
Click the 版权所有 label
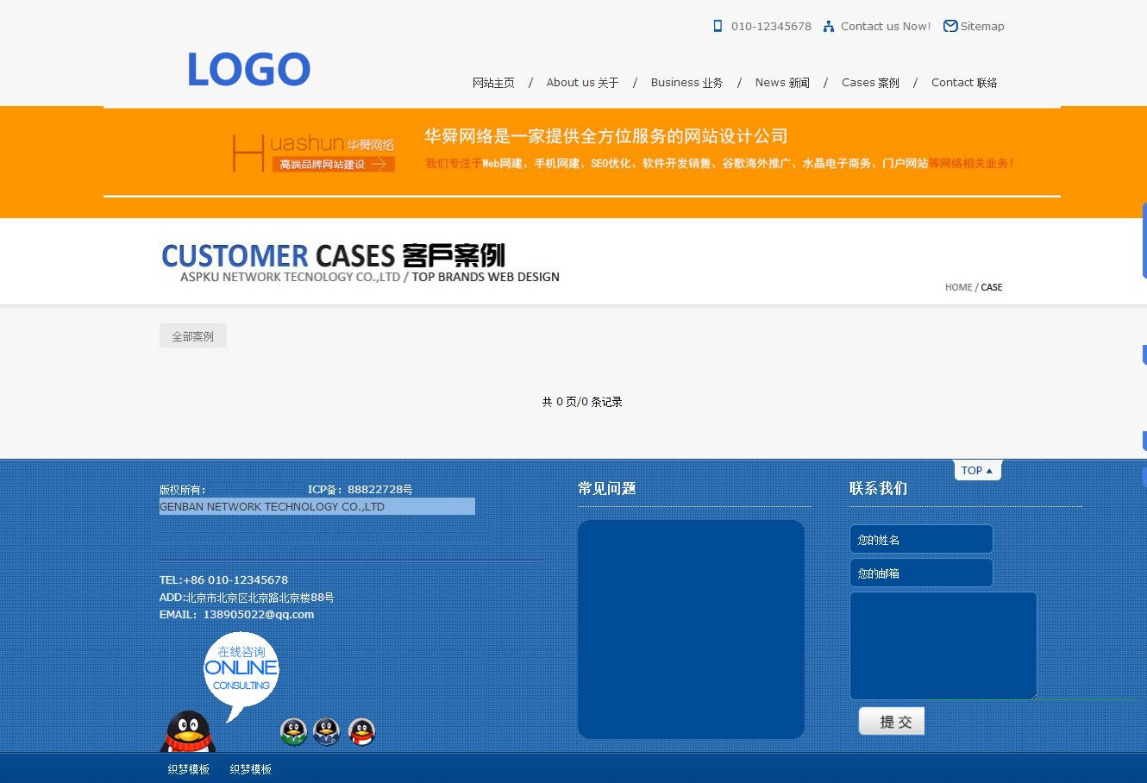click(x=183, y=490)
